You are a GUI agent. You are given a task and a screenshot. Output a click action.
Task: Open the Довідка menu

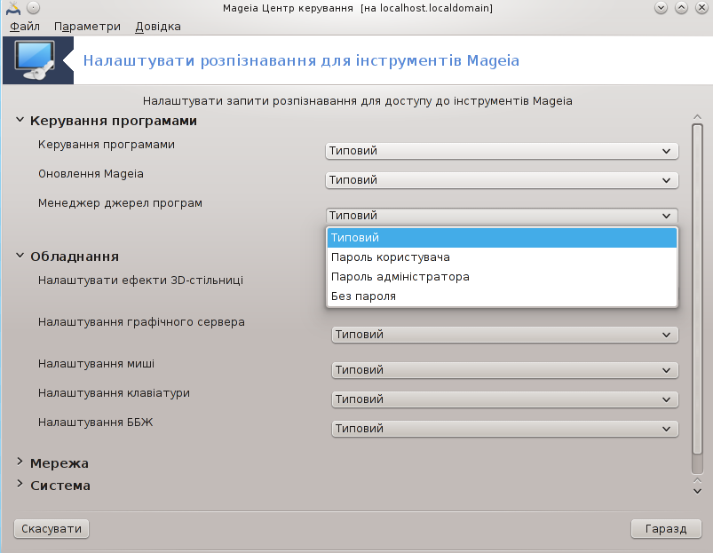[x=158, y=27]
